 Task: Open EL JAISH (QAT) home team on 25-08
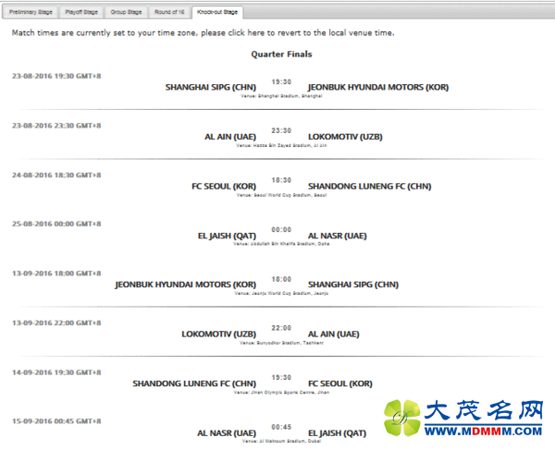pos(227,236)
